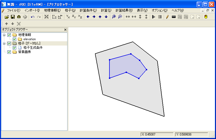Toggle the 格子生成条件 checkbox
Screen dimensions: 216x139
(x=14, y=48)
